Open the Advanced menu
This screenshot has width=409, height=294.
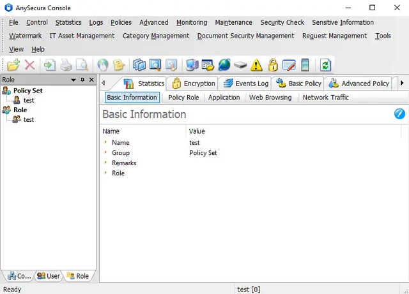pyautogui.click(x=153, y=23)
